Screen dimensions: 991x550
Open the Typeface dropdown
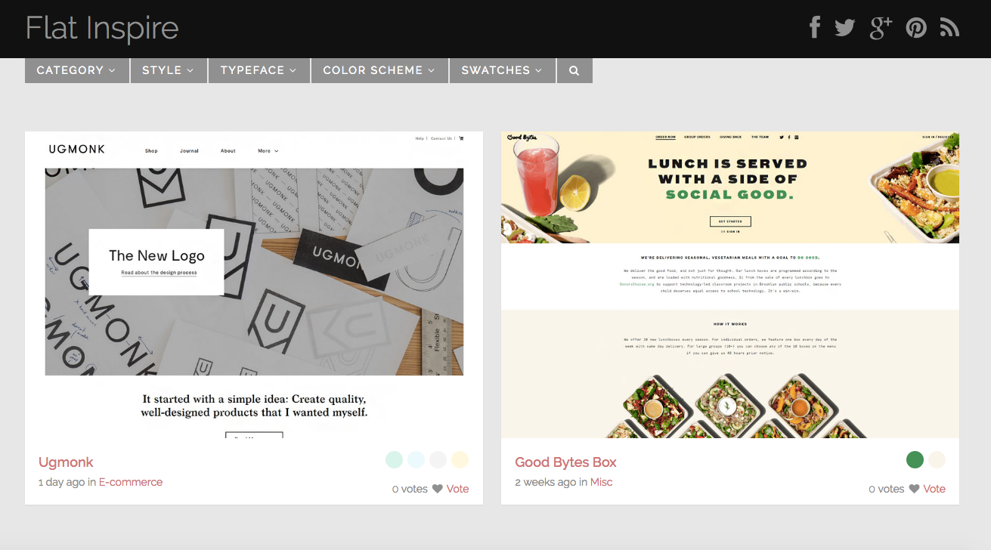click(259, 70)
